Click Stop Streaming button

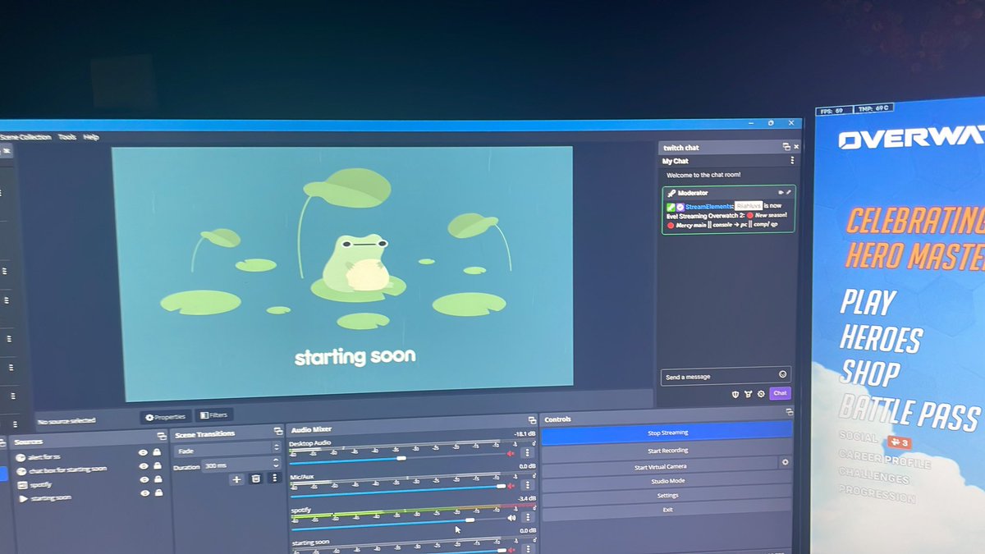[x=667, y=432]
